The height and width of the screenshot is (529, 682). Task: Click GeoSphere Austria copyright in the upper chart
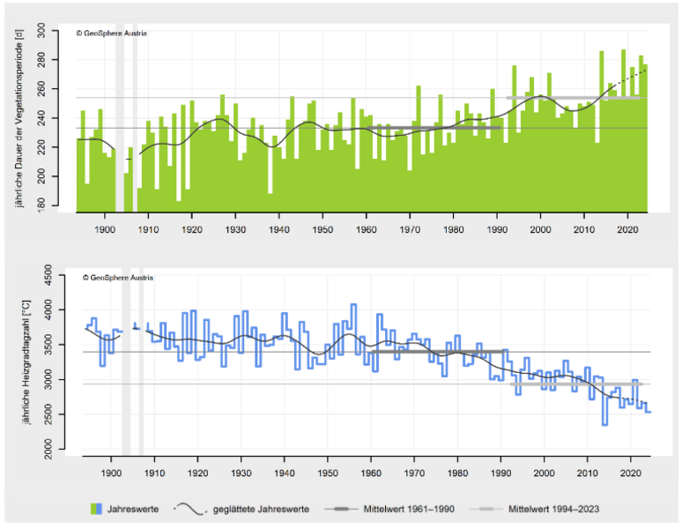coord(111,33)
